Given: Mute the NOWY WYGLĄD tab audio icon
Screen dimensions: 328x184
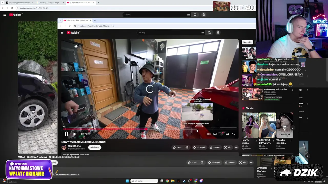Looking at the screenshot, I should click(x=87, y=20).
